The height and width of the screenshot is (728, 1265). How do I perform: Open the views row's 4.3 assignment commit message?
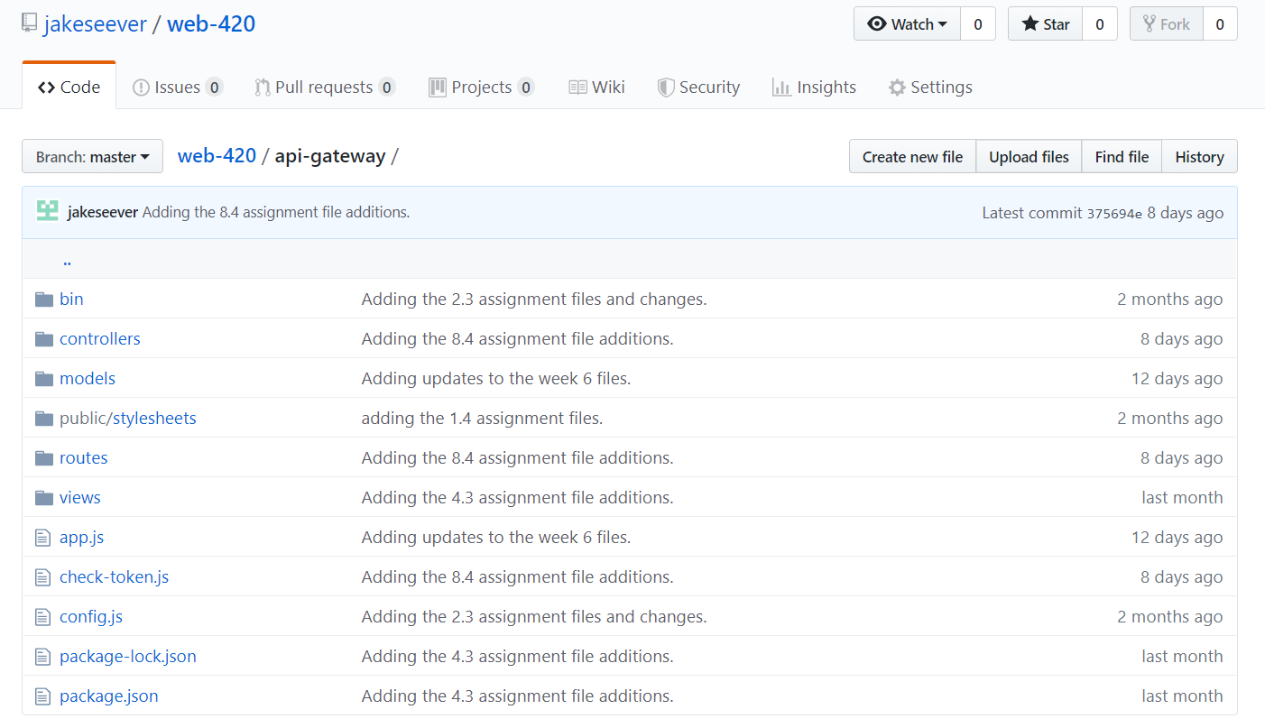[x=518, y=497]
